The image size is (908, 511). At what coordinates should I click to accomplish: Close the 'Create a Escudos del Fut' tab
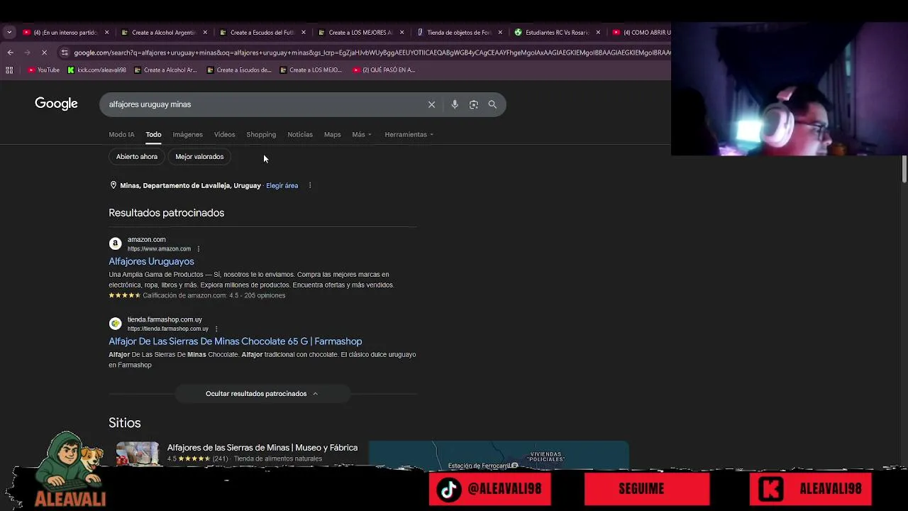coord(304,32)
